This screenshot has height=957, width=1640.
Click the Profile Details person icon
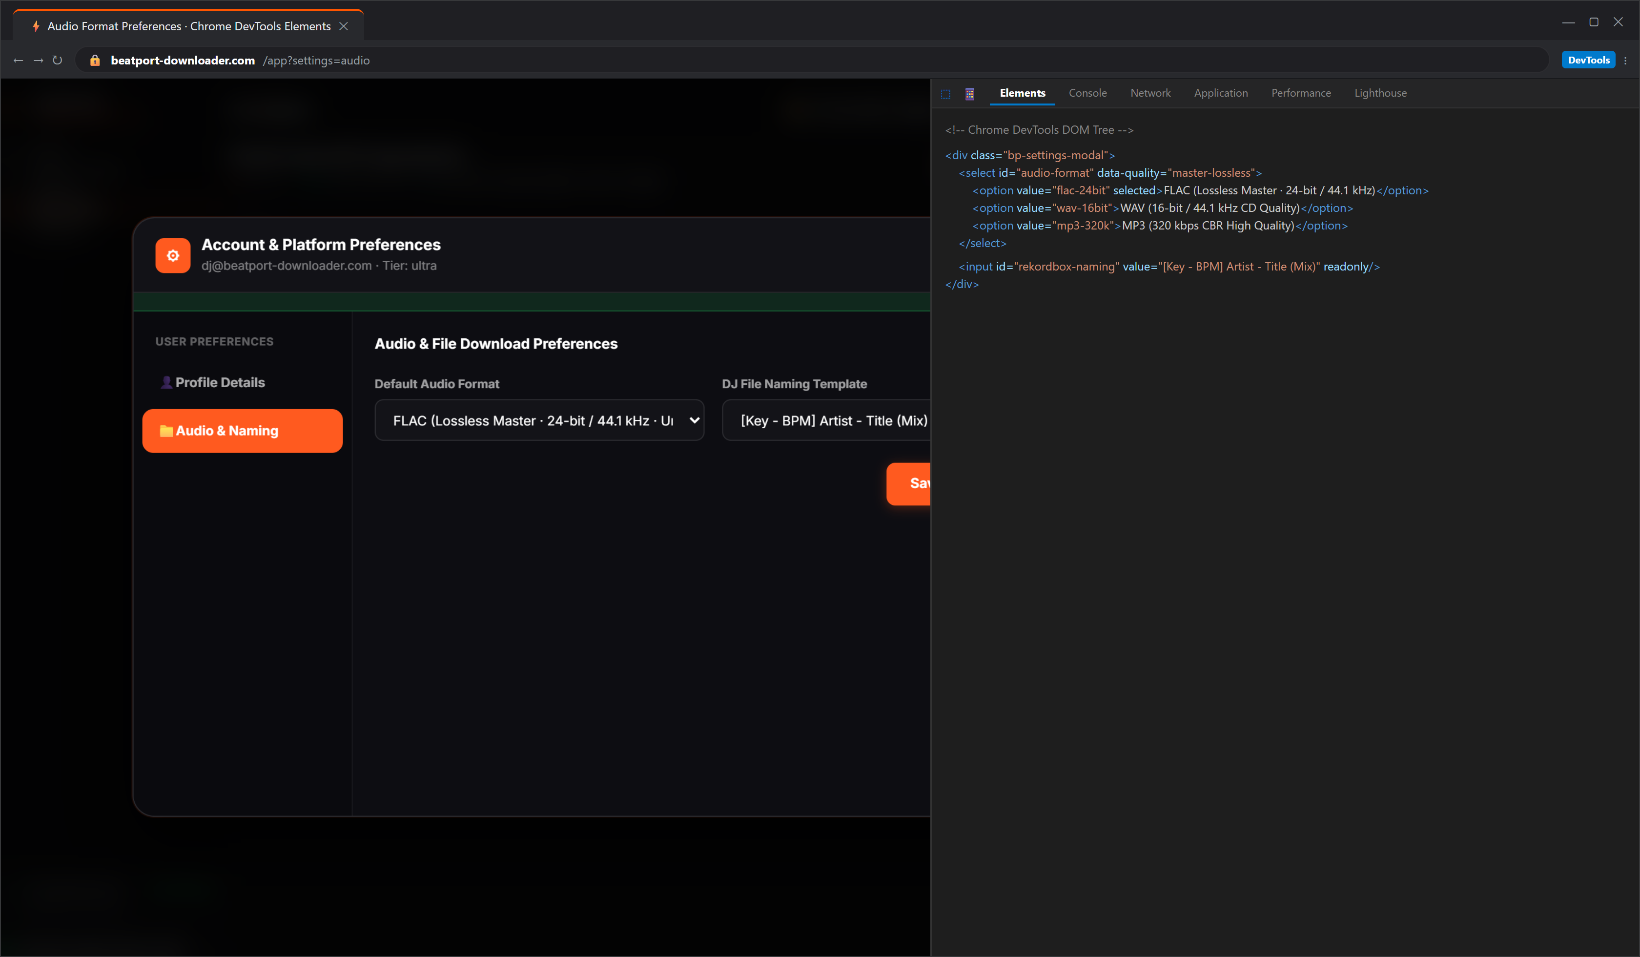(x=166, y=382)
